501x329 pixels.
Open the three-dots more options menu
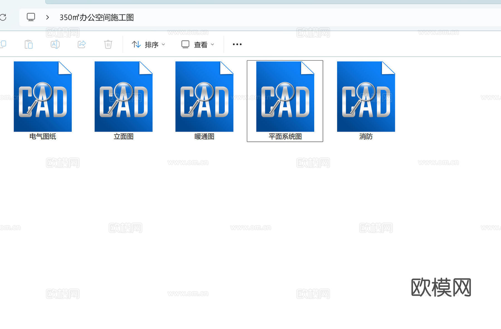pyautogui.click(x=237, y=44)
